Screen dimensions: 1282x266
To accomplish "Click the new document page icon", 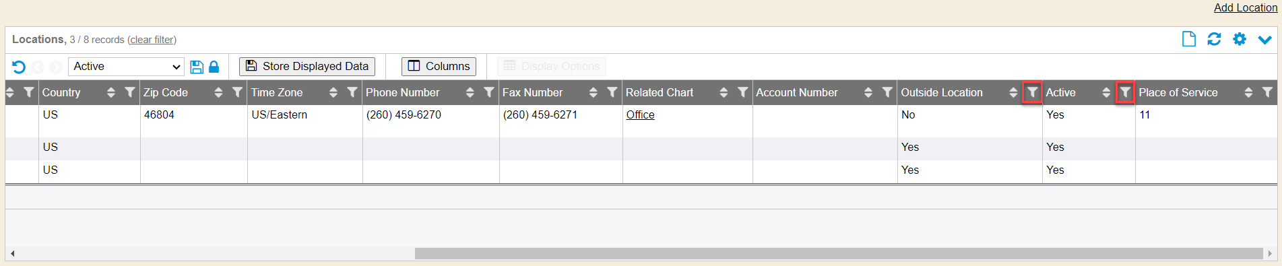I will point(1189,39).
